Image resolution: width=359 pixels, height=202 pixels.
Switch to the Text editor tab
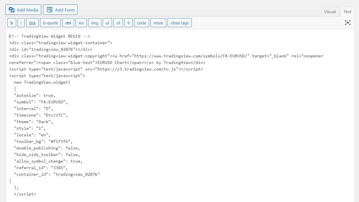pos(347,12)
